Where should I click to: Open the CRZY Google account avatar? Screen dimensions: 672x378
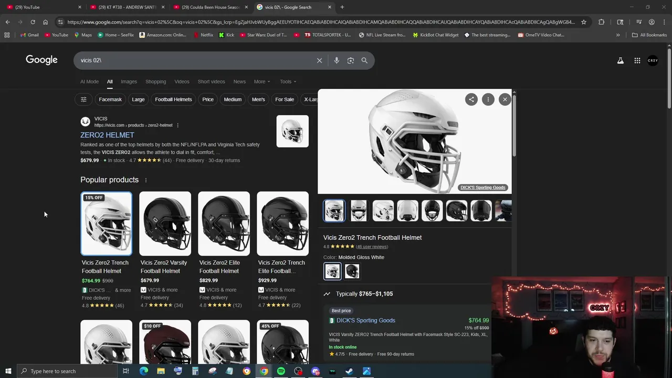pos(653,60)
